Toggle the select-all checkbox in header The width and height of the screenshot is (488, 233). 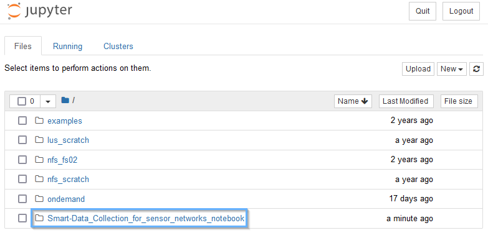21,101
